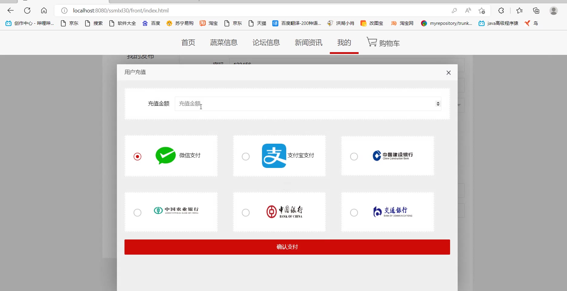Screen dimensions: 567x291
Task: Close the 用户充值 dialog
Action: (x=449, y=72)
